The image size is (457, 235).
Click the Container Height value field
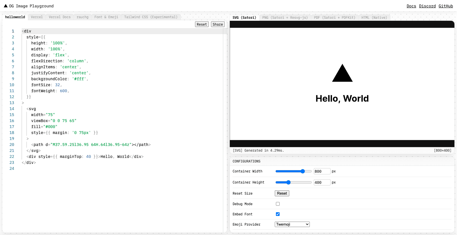pyautogui.click(x=322, y=182)
